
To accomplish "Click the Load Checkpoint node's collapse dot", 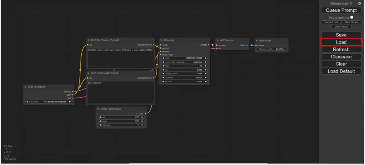I will pyautogui.click(x=26, y=87).
